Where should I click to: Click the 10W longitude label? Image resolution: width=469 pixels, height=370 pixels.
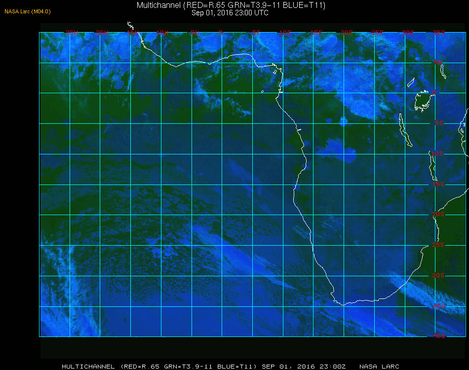pyautogui.click(x=162, y=33)
